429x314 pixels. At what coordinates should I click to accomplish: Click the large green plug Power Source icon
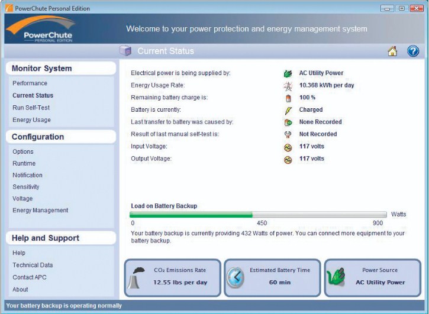pyautogui.click(x=336, y=277)
